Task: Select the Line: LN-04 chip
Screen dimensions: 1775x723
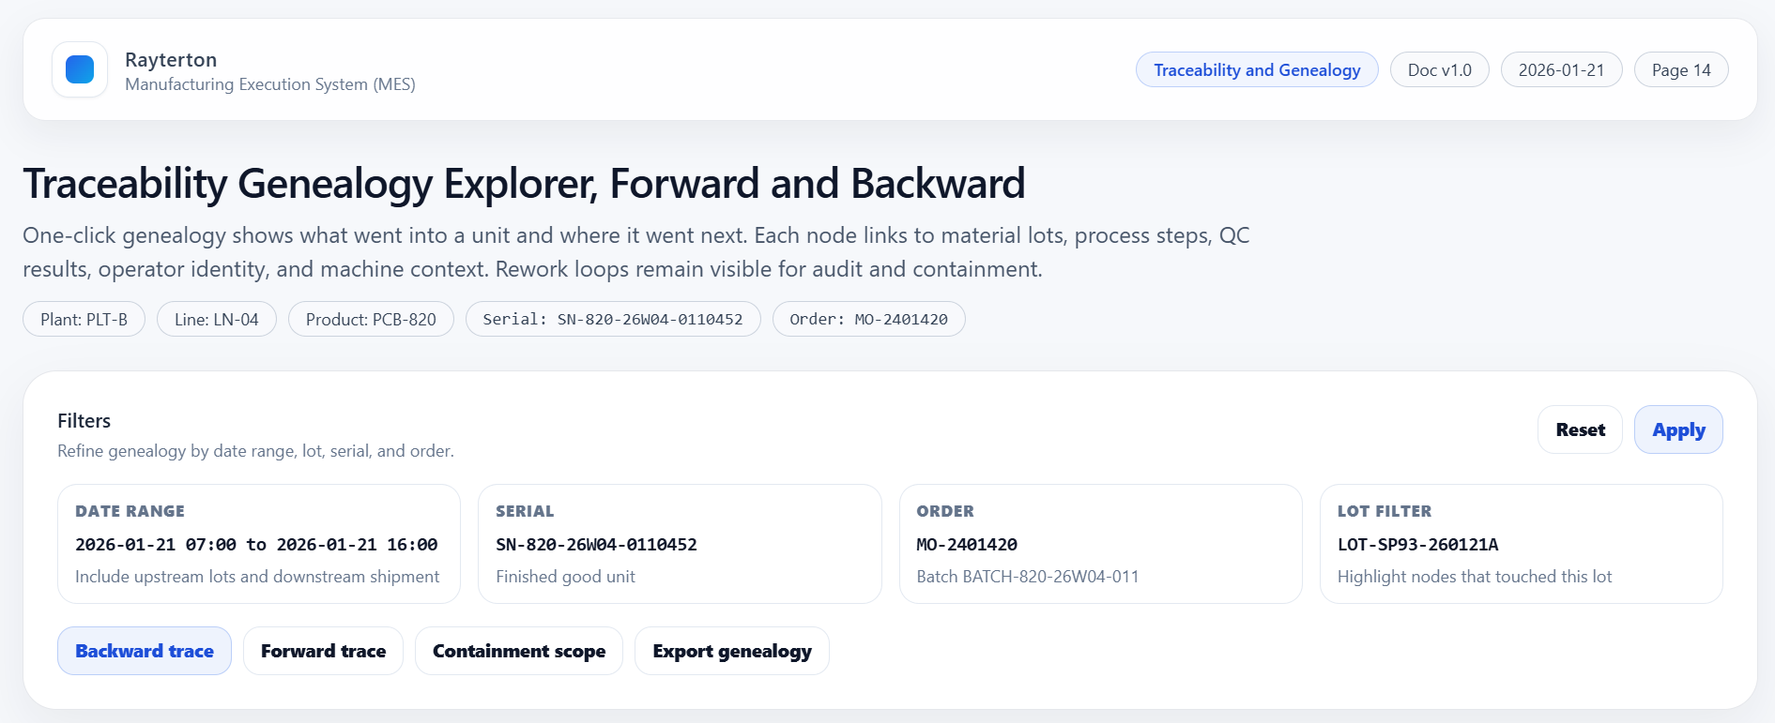Action: (x=216, y=319)
